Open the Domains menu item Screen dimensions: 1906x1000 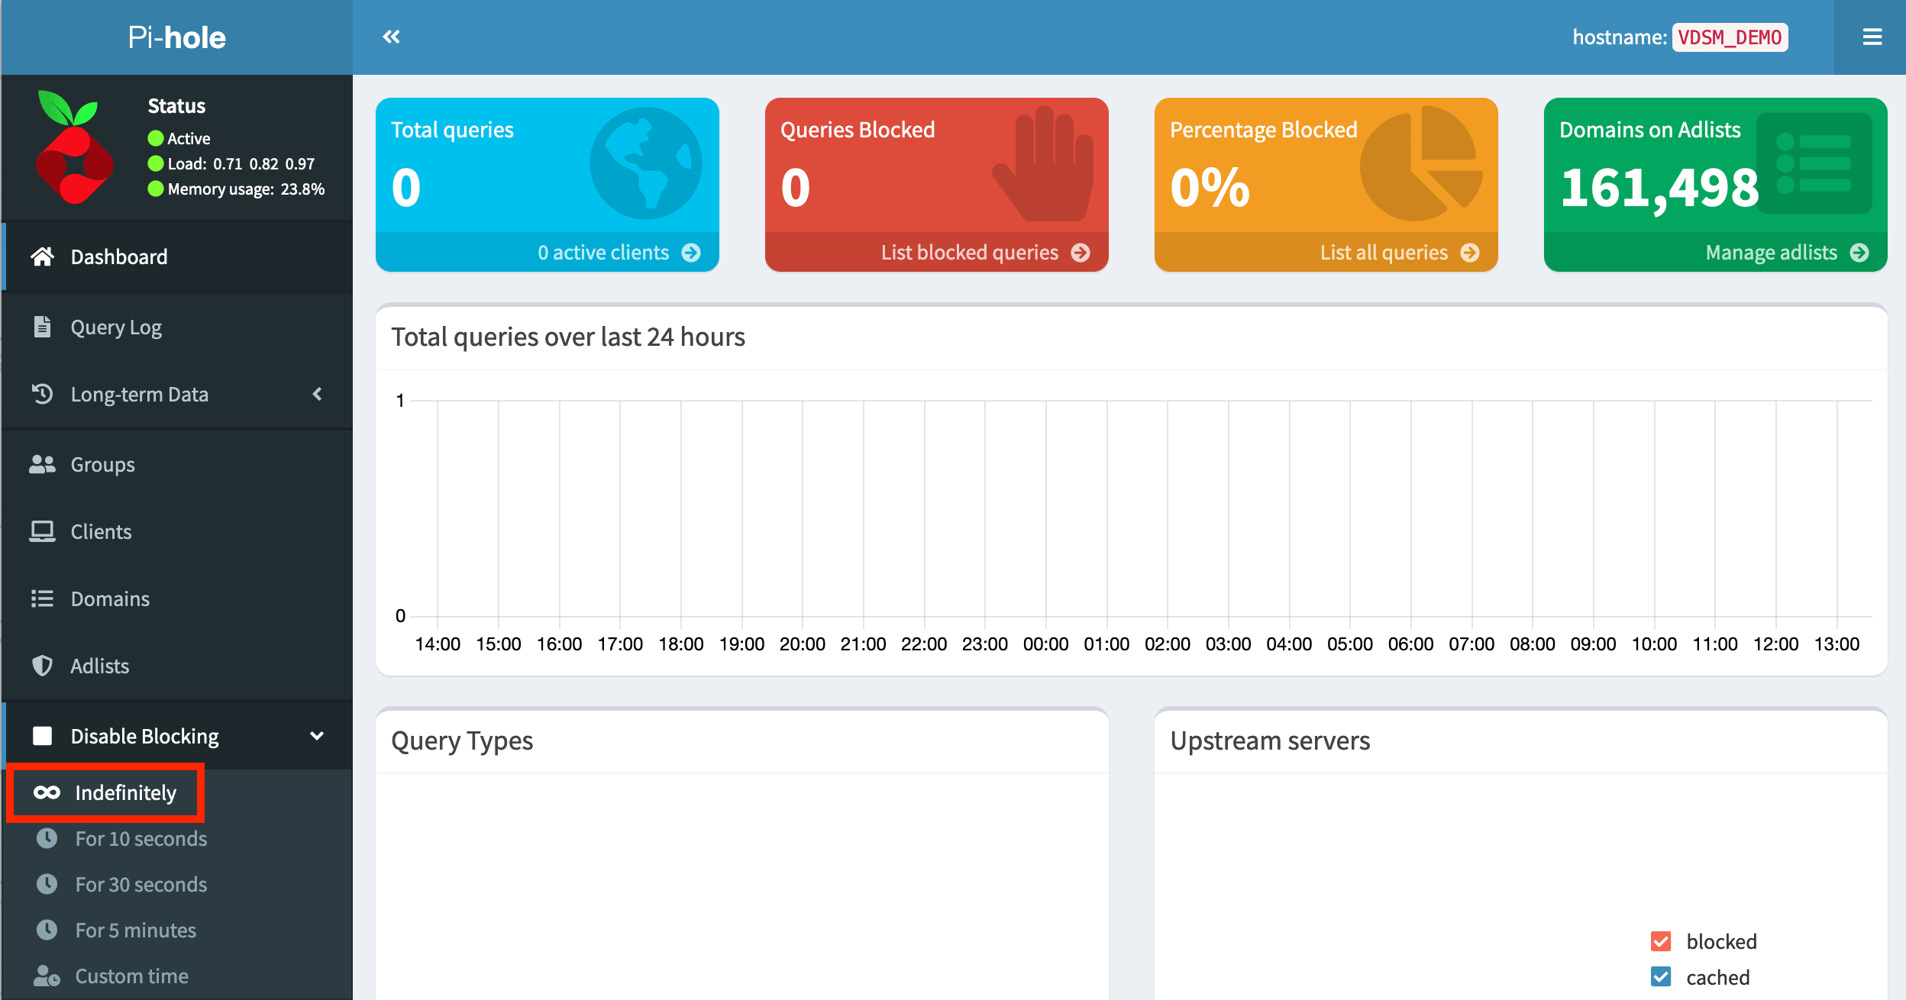tap(110, 598)
